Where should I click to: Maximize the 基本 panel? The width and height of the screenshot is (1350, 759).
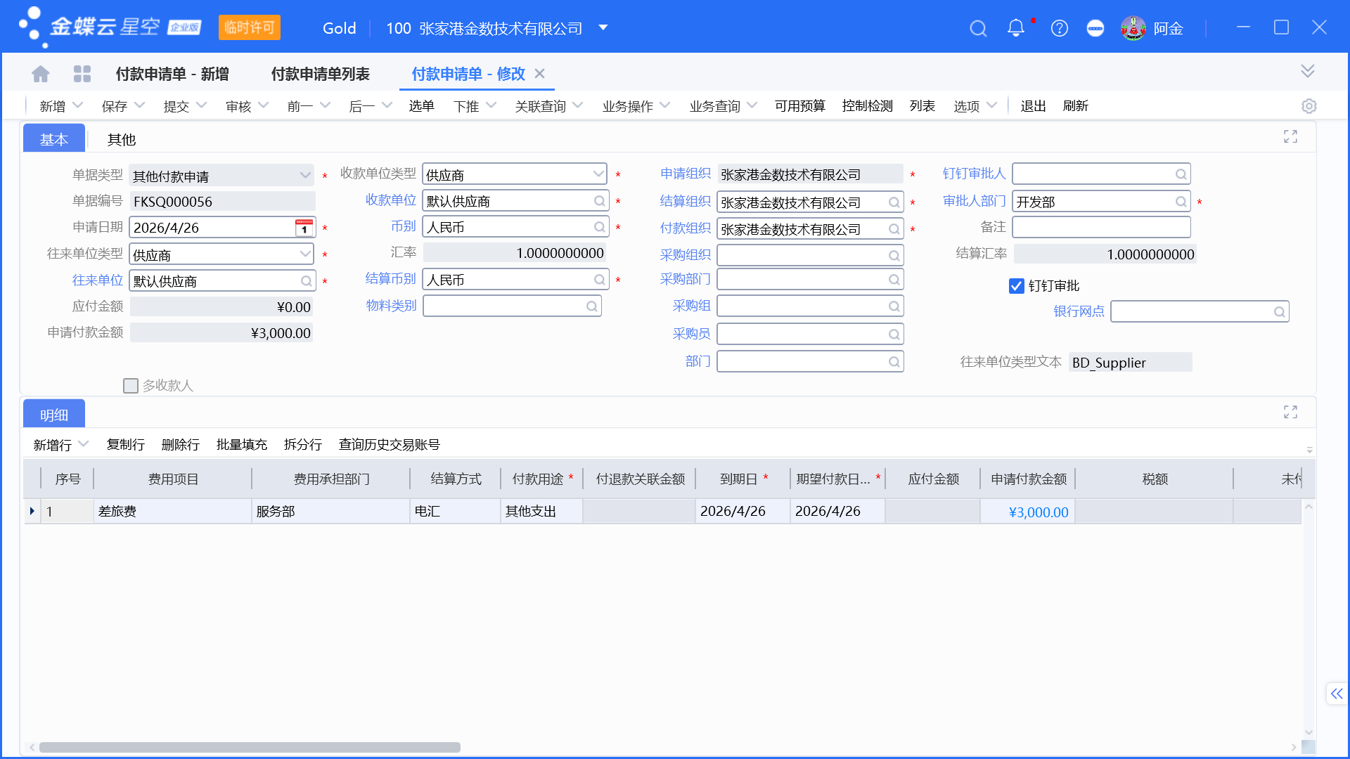pos(1290,136)
